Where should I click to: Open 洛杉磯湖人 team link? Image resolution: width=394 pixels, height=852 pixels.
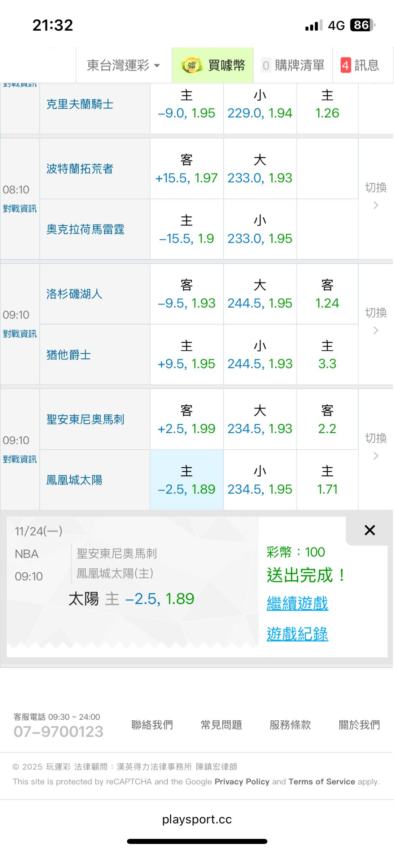click(x=74, y=294)
